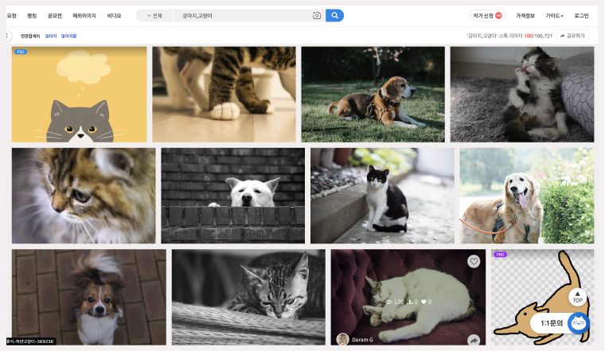Visit the 가격정보 pricing link
This screenshot has width=605, height=351.
click(x=525, y=15)
